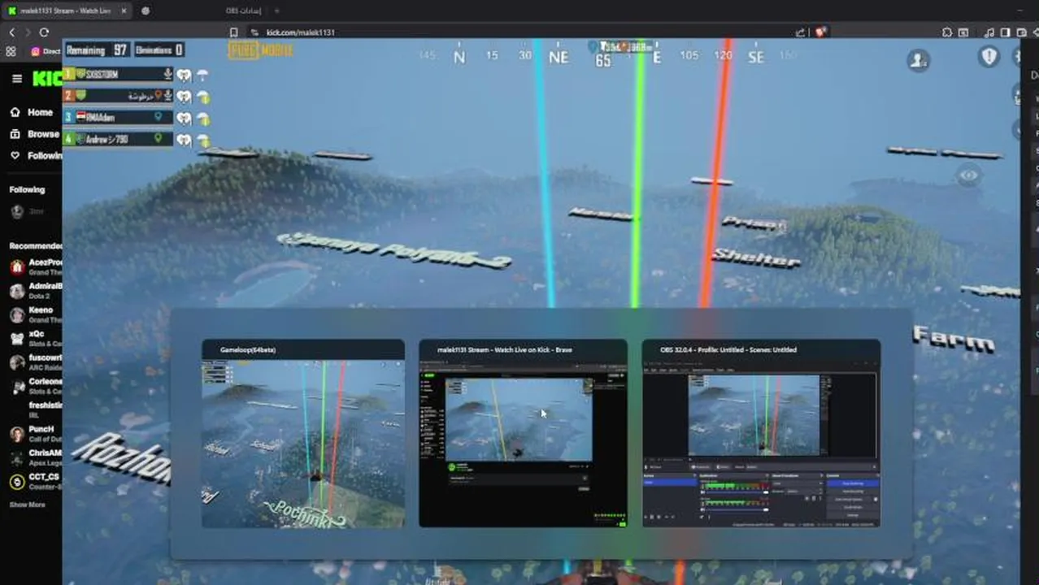Click the Eliminations 0 counter
The height and width of the screenshot is (585, 1039).
pyautogui.click(x=159, y=50)
